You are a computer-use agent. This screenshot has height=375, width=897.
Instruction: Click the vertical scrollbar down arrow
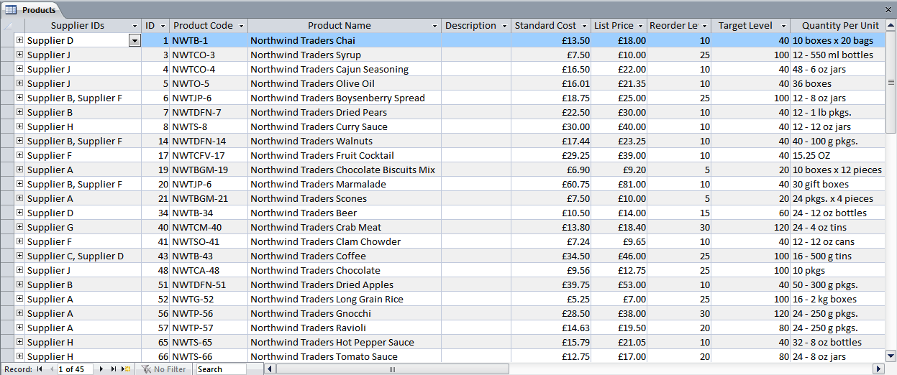[x=891, y=356]
